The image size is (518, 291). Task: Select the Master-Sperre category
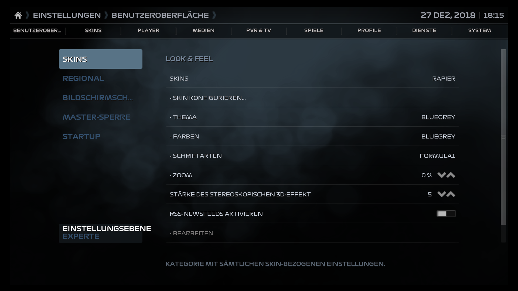[96, 117]
